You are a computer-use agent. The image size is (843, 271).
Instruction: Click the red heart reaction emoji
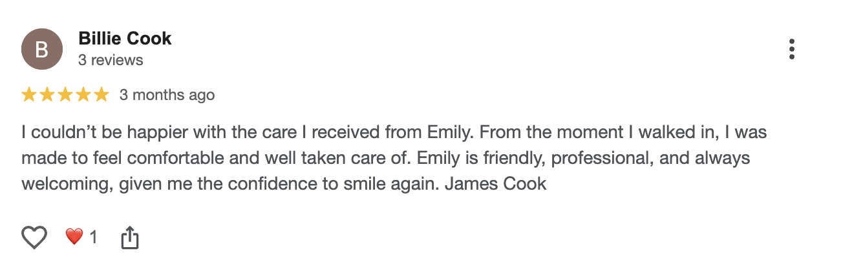coord(74,237)
